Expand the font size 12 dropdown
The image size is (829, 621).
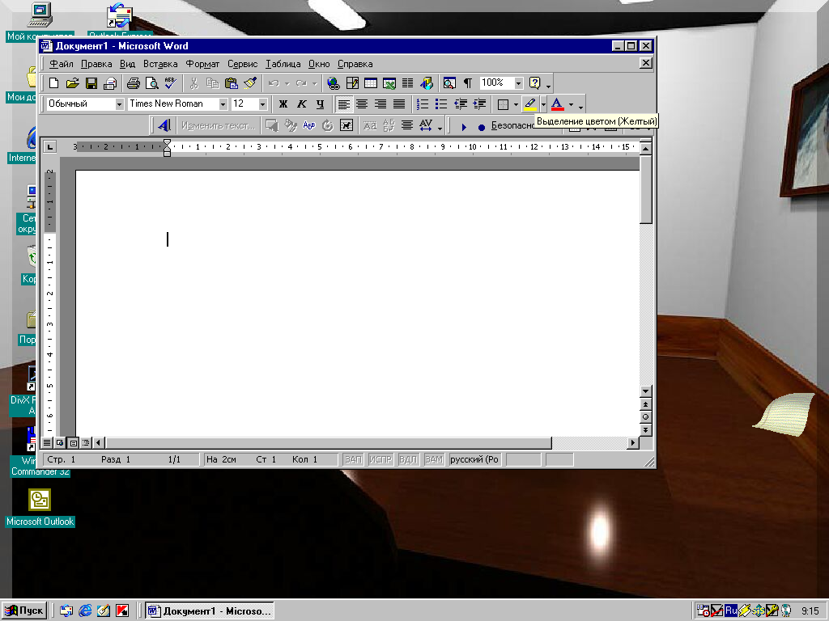(x=263, y=104)
